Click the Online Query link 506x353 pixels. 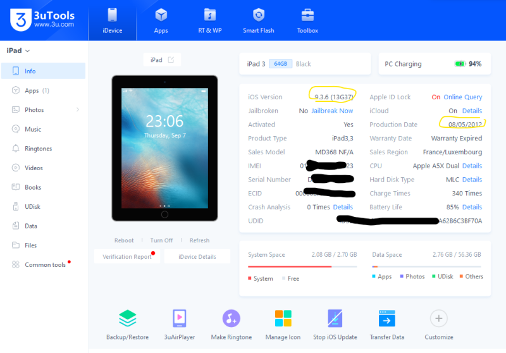(463, 97)
